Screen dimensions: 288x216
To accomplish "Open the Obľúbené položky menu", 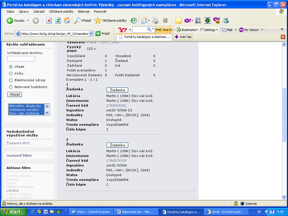I will (x=61, y=12).
